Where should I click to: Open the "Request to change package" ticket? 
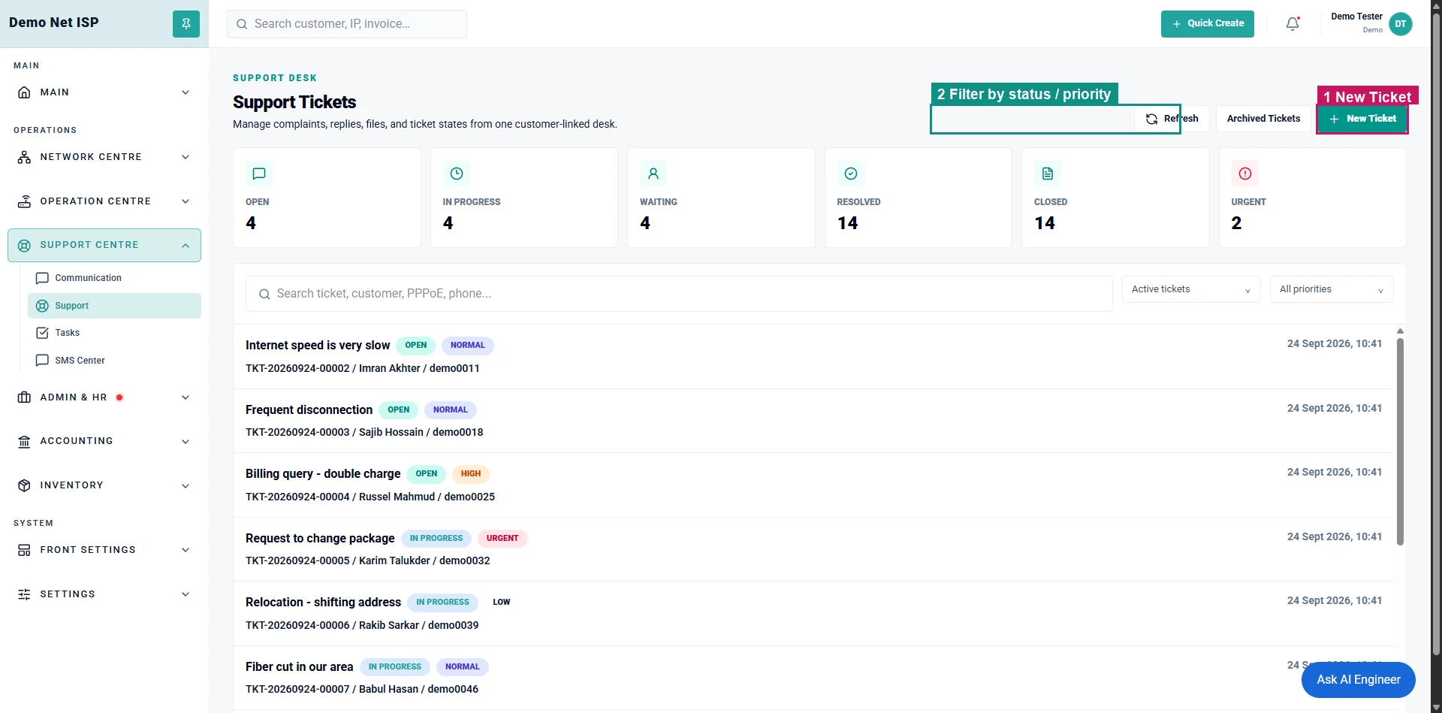[813, 549]
